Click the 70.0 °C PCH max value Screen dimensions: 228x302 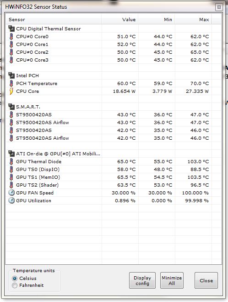pyautogui.click(x=200, y=83)
